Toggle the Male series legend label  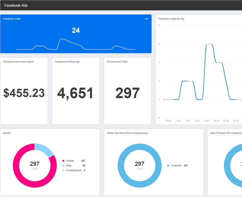69,165
